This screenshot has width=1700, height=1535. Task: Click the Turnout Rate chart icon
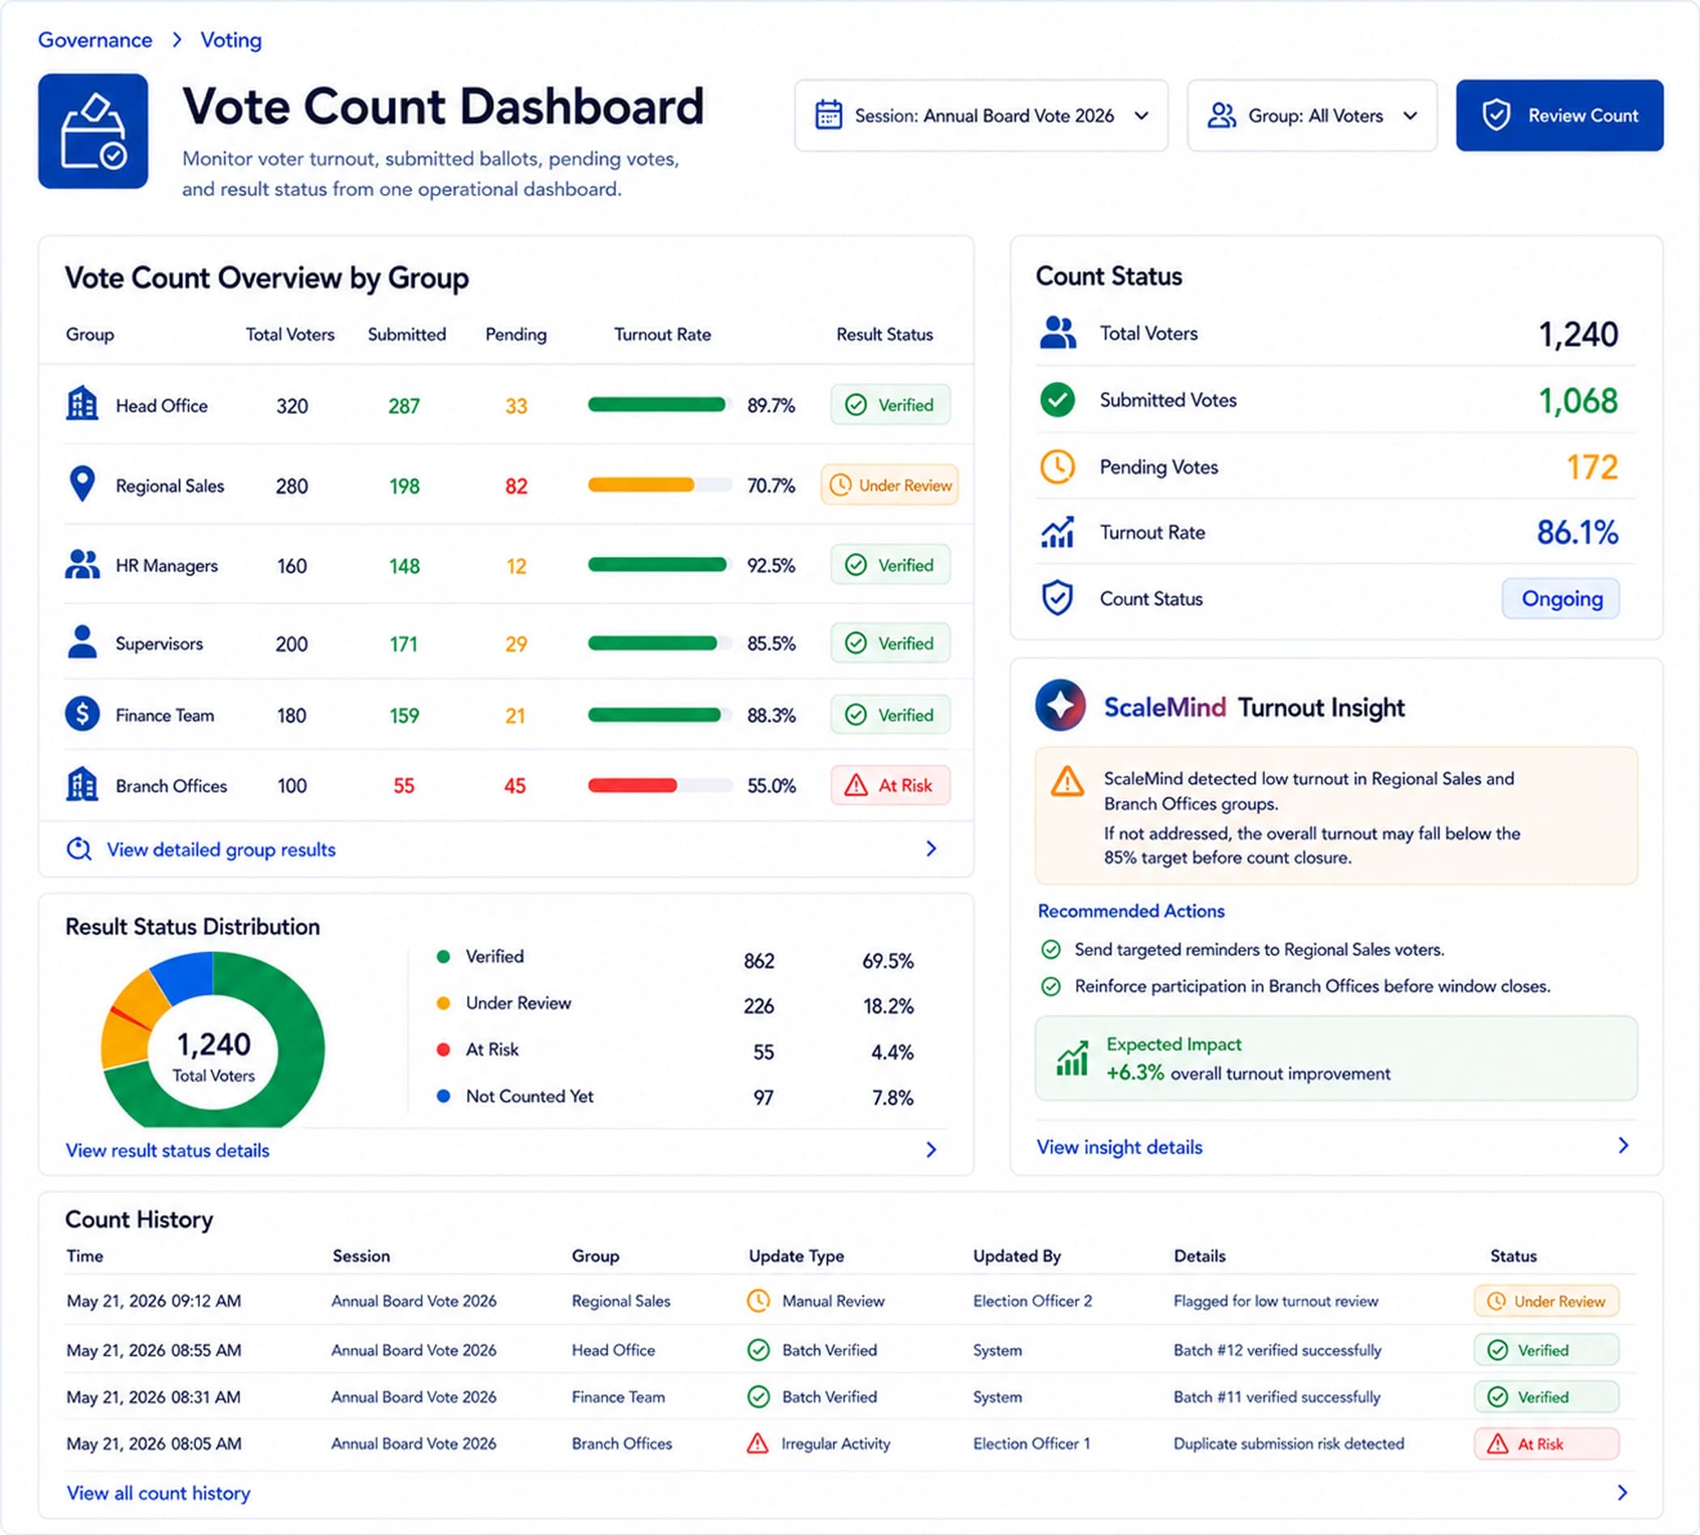click(1057, 532)
